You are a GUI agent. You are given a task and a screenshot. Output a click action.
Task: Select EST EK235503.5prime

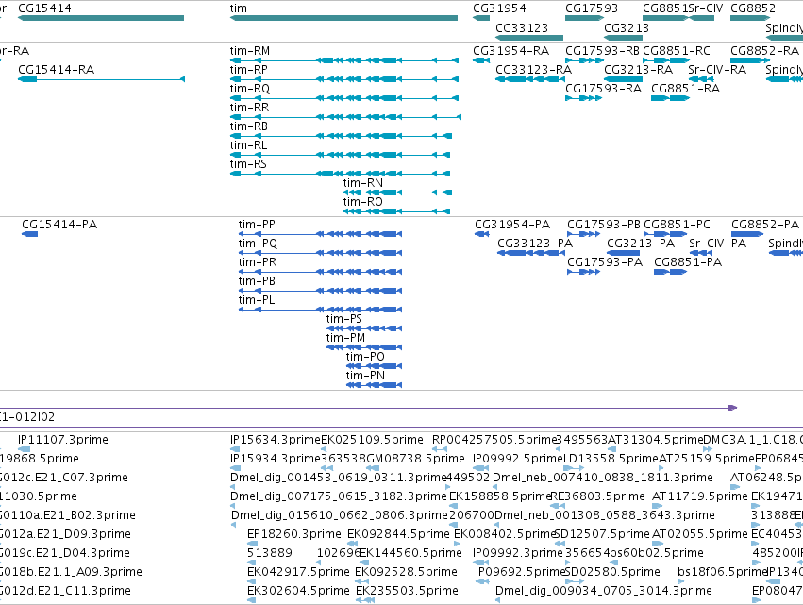click(x=365, y=600)
